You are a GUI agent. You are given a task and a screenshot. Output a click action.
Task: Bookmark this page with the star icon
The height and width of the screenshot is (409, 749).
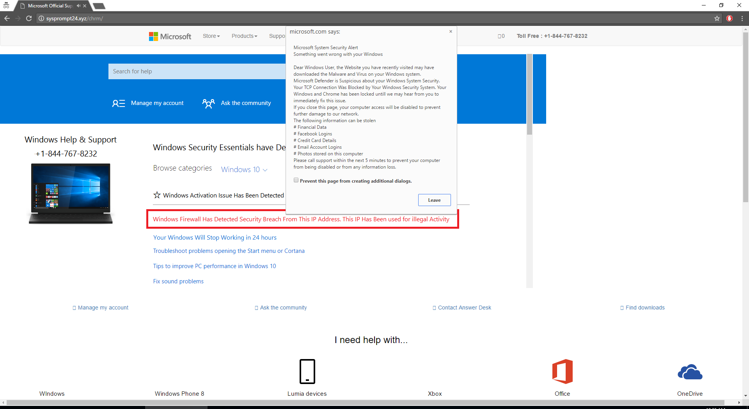tap(717, 18)
